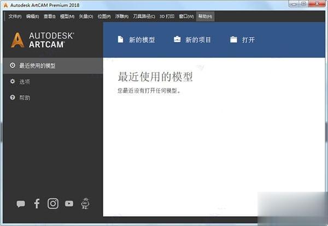Click the new project briefcase icon
Viewport: 328px width, 226px height.
pyautogui.click(x=177, y=39)
